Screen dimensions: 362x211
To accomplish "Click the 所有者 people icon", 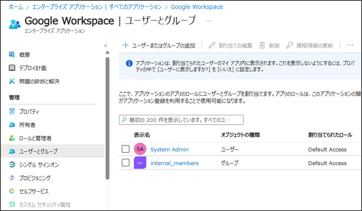I will click(12, 125).
